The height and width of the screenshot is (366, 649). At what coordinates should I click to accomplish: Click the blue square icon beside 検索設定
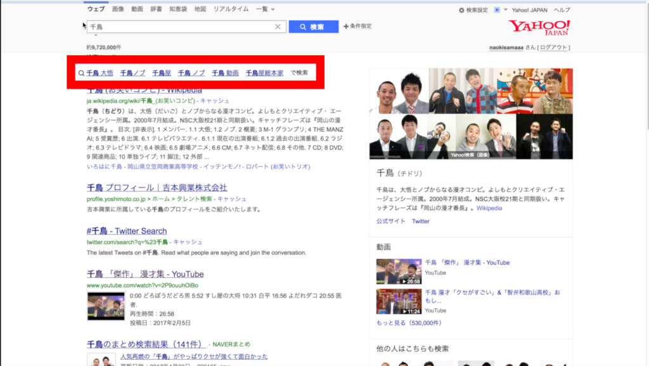coord(497,10)
